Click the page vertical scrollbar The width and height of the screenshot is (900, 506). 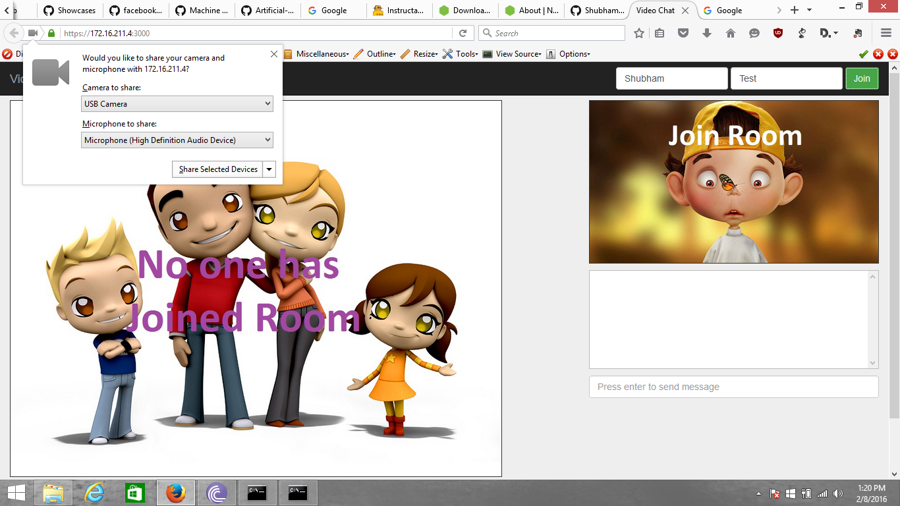tap(894, 244)
